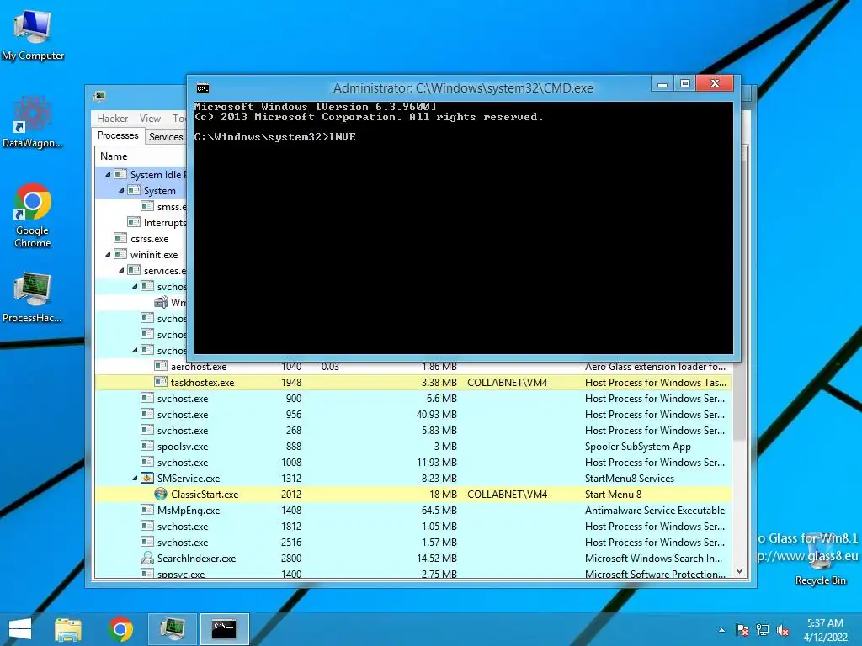Select svchost.exe with PID 956
This screenshot has height=646, width=862.
coord(413,415)
